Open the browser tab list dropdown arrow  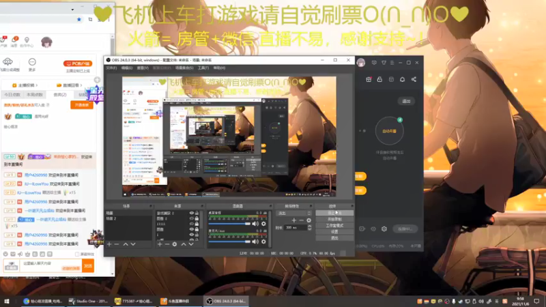(72, 10)
